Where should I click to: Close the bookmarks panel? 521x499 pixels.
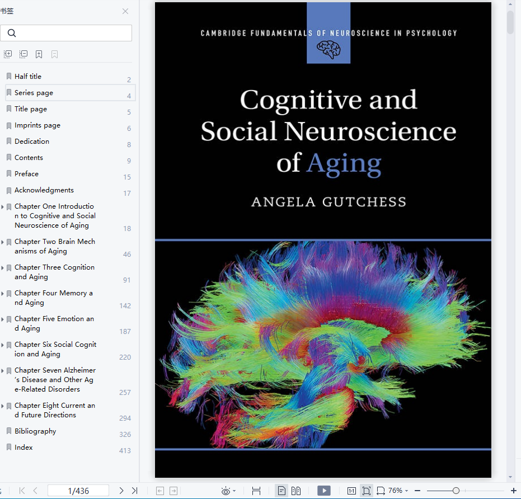point(125,11)
